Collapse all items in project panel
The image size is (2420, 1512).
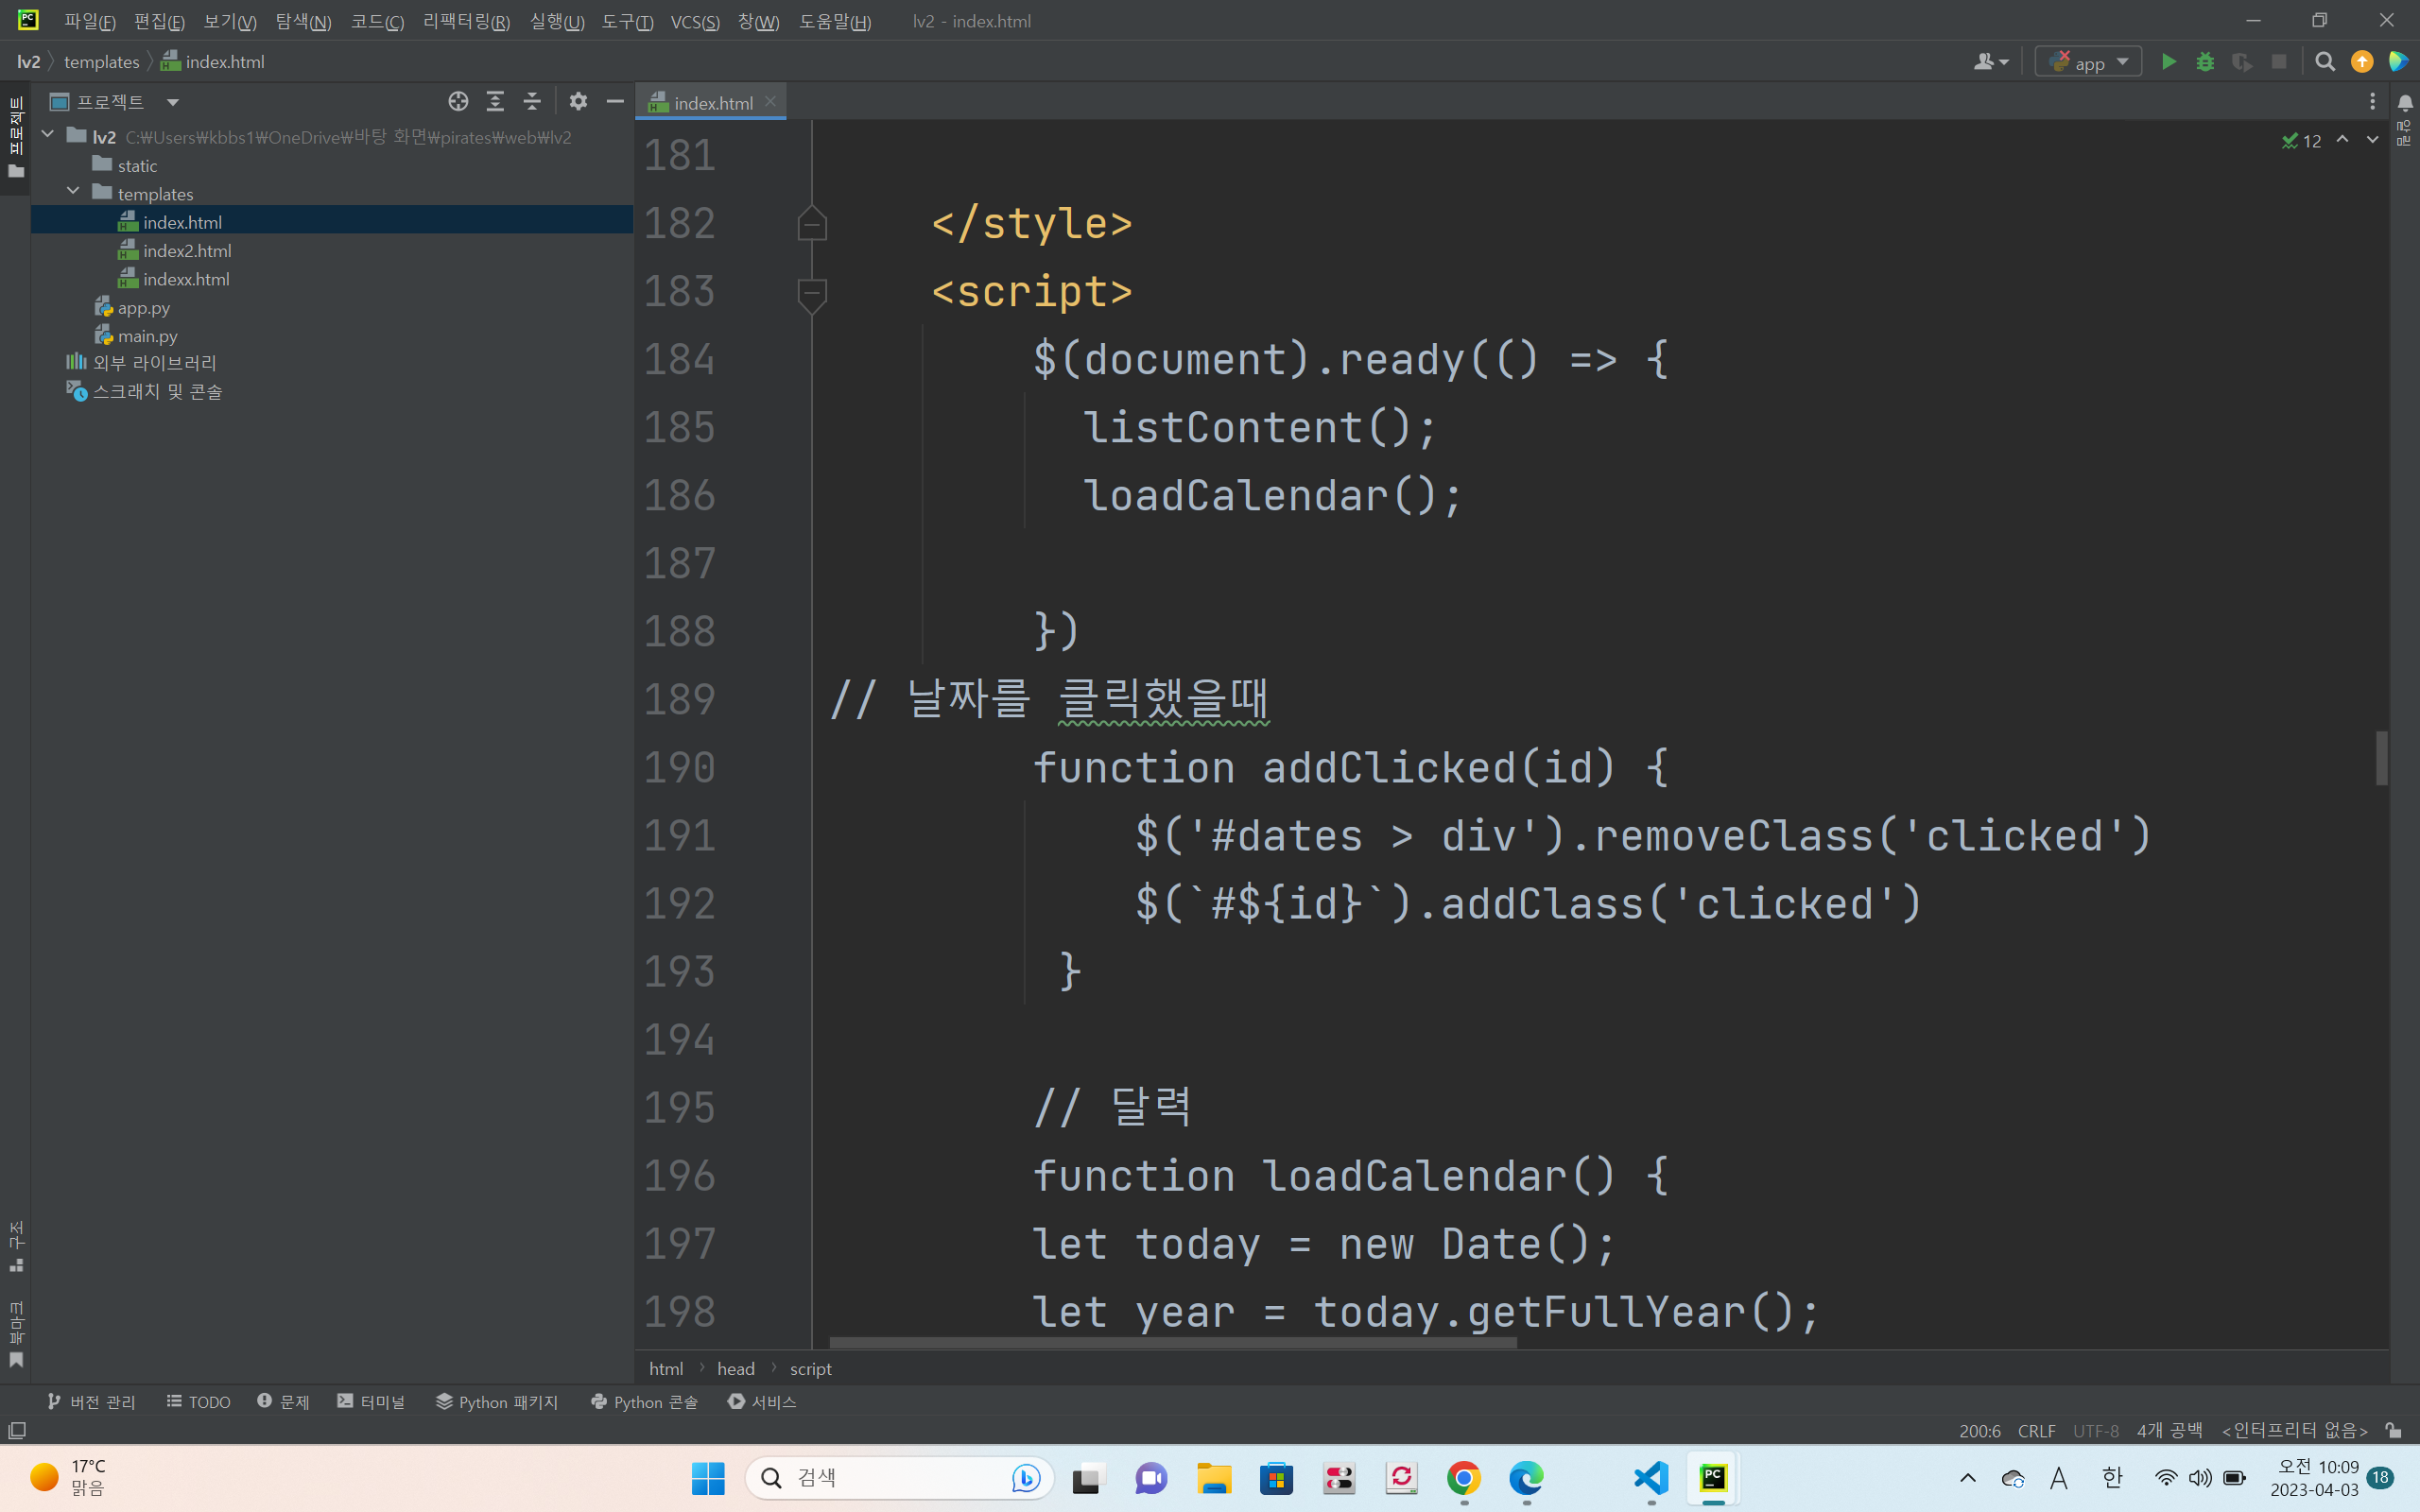pyautogui.click(x=532, y=101)
